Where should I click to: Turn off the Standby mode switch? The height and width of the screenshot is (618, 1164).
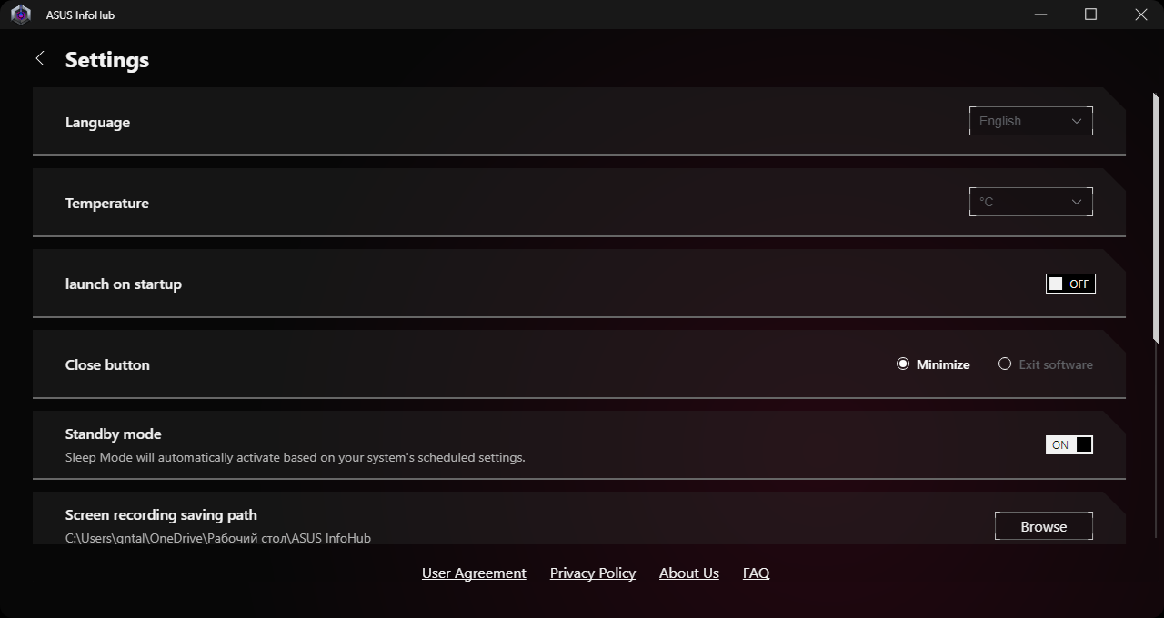click(1069, 444)
